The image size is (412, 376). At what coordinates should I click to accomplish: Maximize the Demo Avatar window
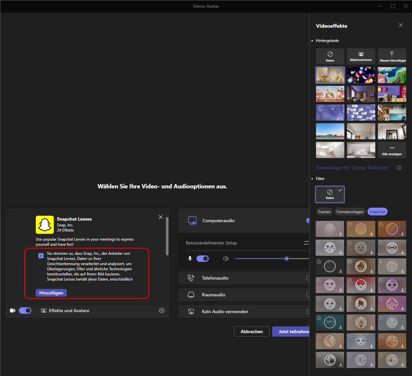pos(393,6)
